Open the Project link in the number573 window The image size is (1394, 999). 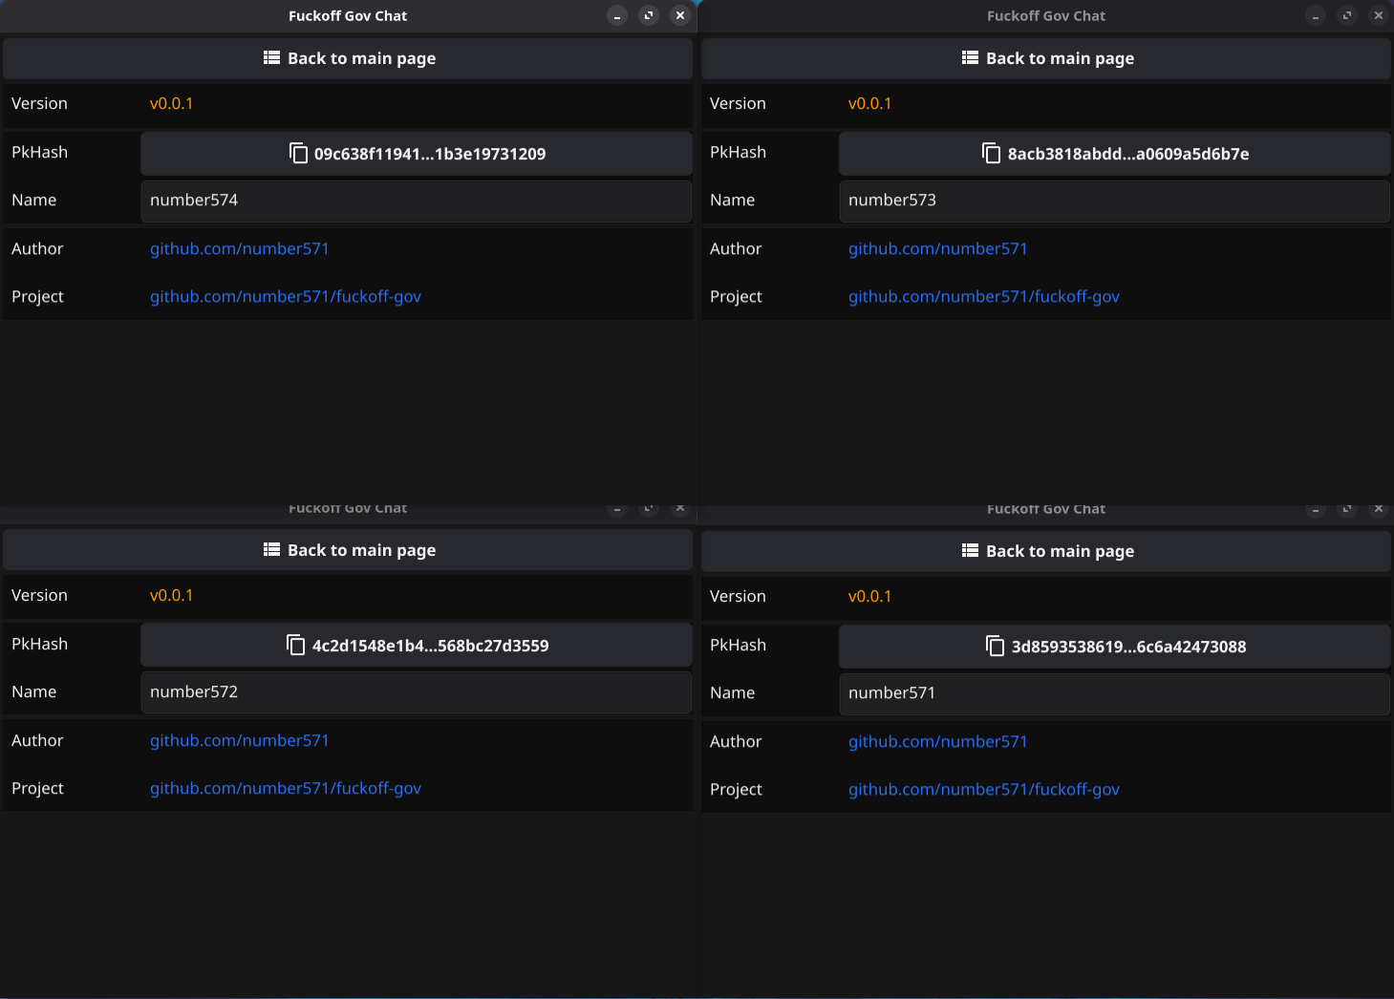tap(983, 297)
